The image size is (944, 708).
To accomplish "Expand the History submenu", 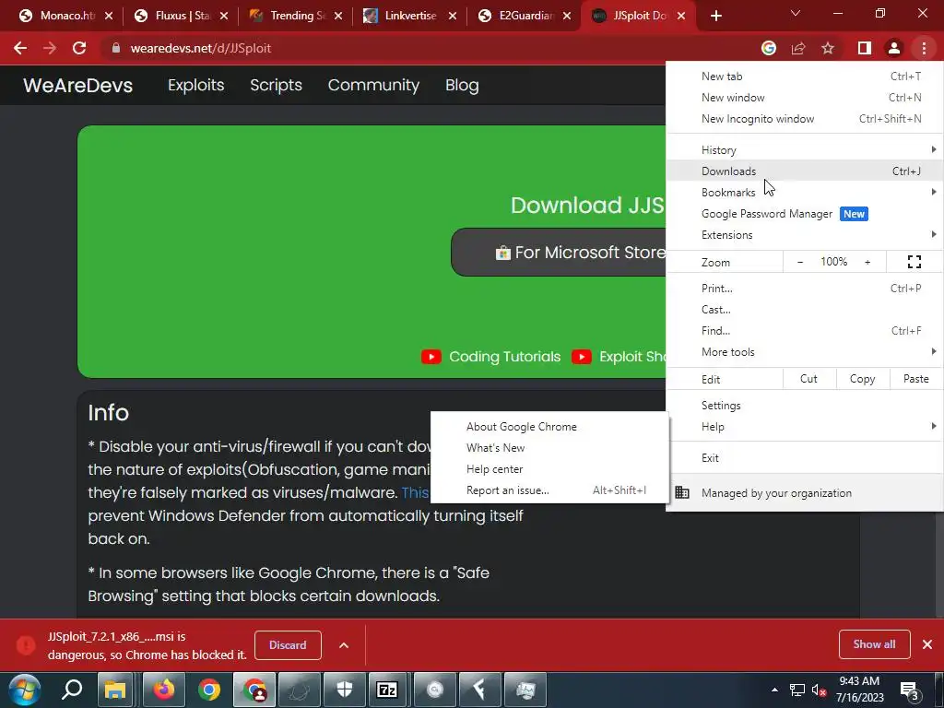I will click(x=805, y=150).
